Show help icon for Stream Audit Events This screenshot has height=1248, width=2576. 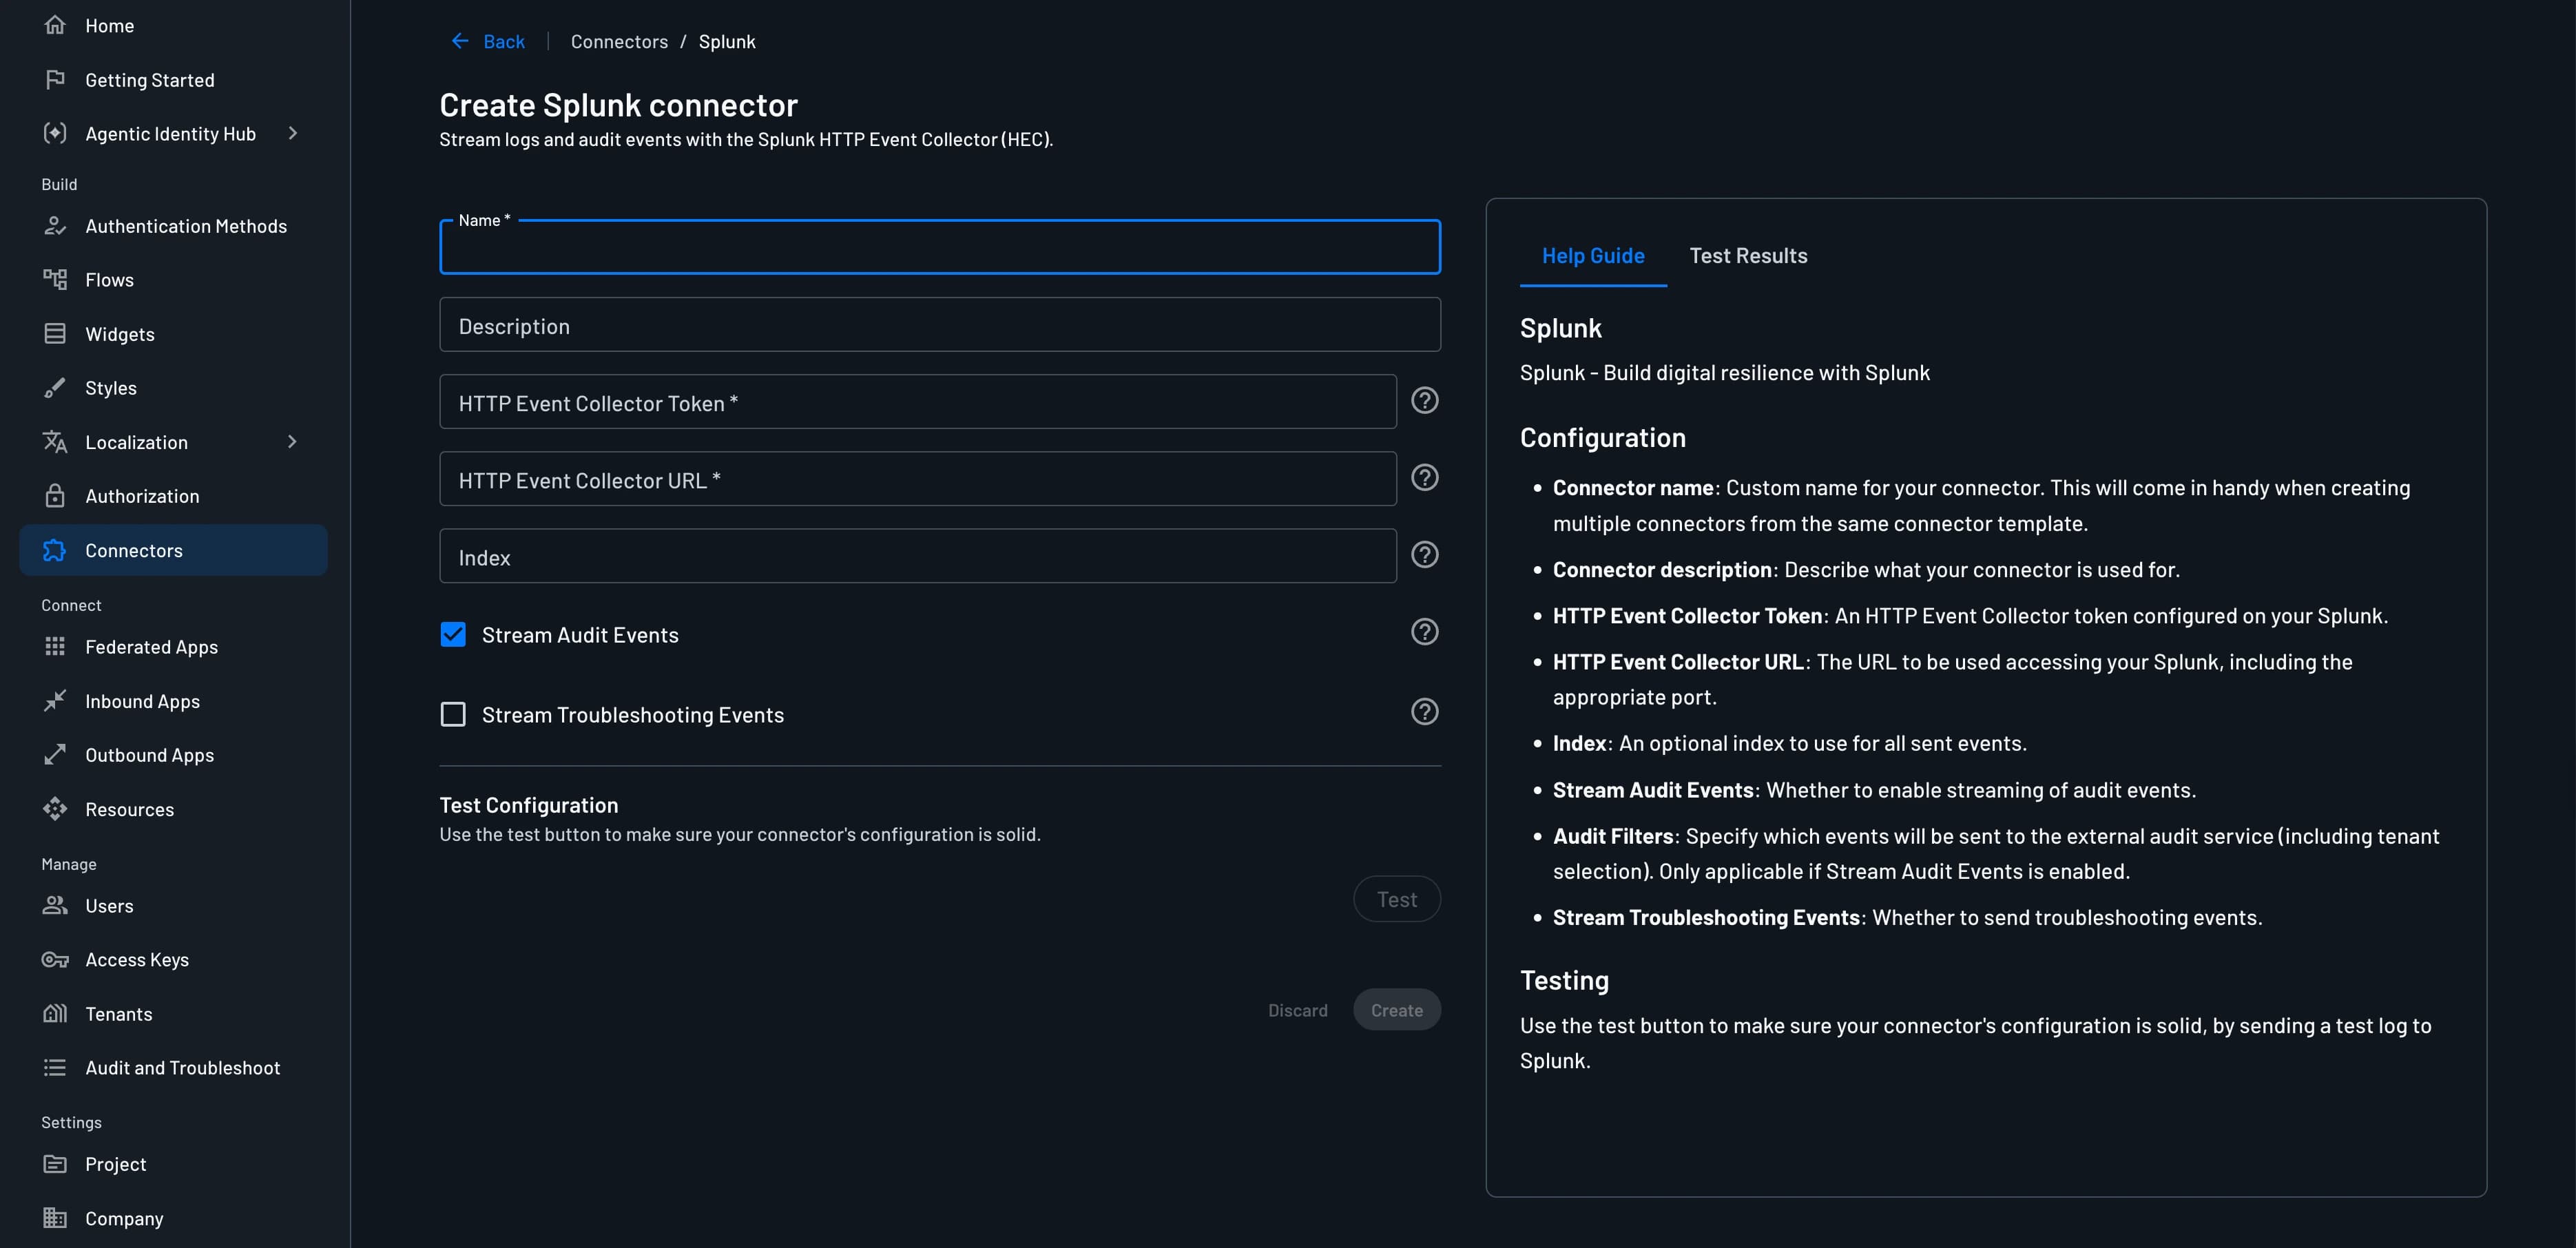pyautogui.click(x=1424, y=632)
